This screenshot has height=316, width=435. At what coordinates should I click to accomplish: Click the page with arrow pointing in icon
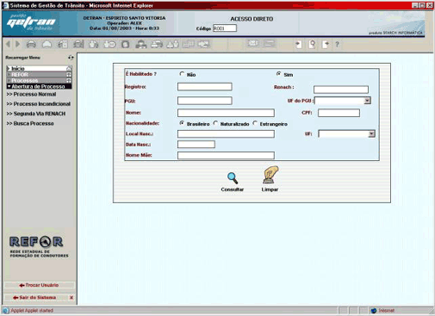(x=299, y=44)
